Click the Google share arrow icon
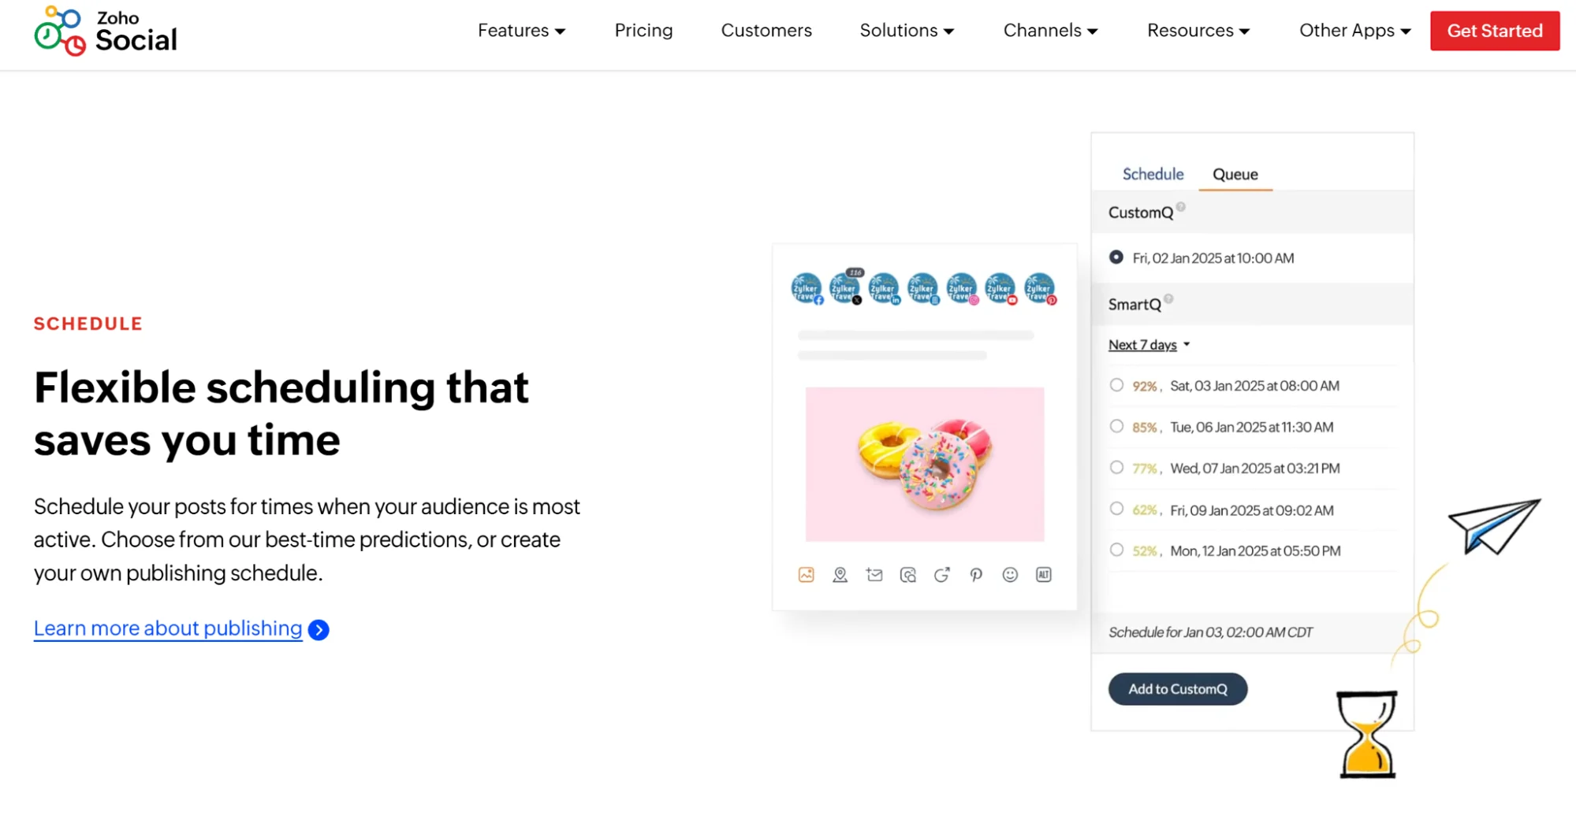This screenshot has height=819, width=1576. (942, 575)
